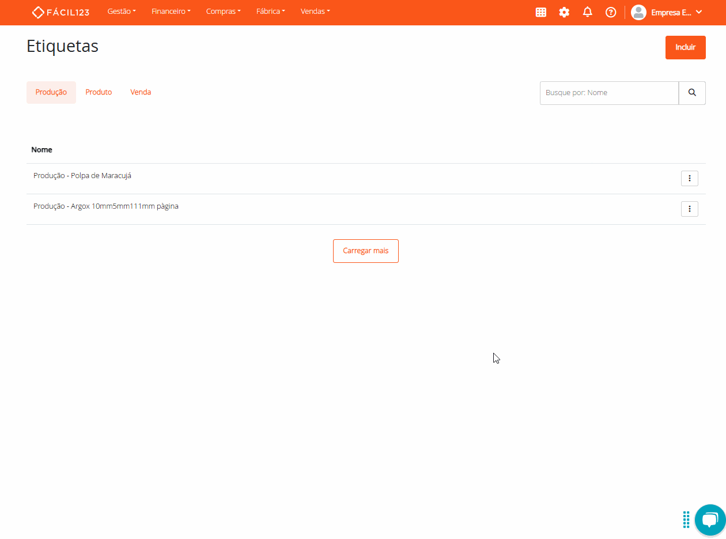Expand the Compras menu
Screen dimensions: 726x539
(x=223, y=12)
